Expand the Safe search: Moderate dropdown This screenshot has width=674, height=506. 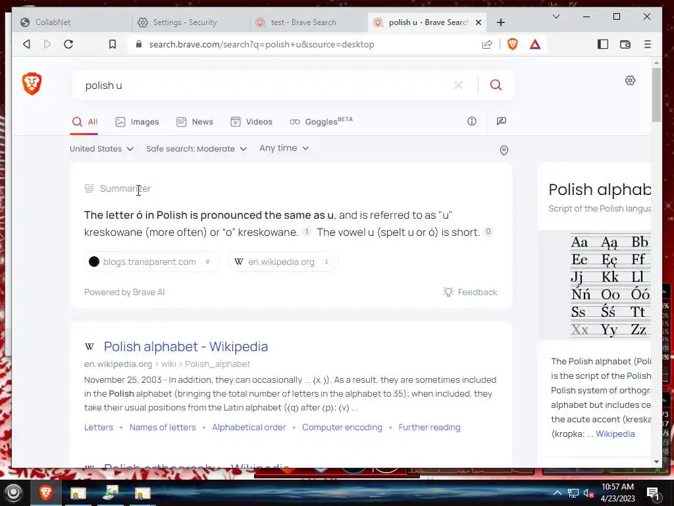(196, 149)
